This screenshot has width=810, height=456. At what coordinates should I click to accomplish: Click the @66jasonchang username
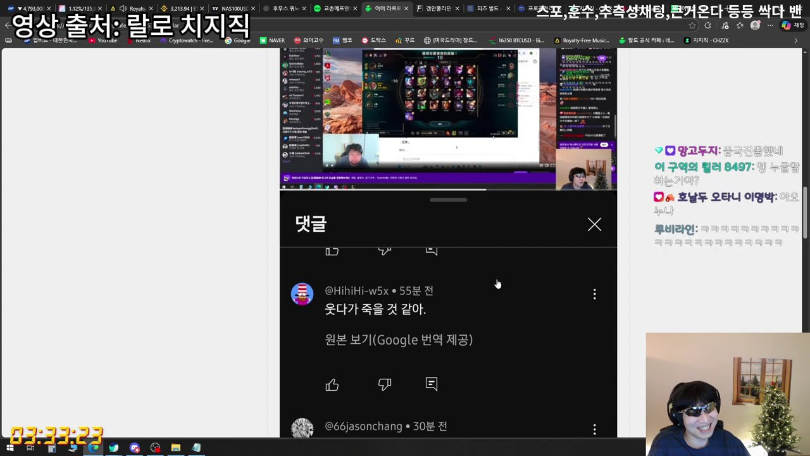pos(363,426)
